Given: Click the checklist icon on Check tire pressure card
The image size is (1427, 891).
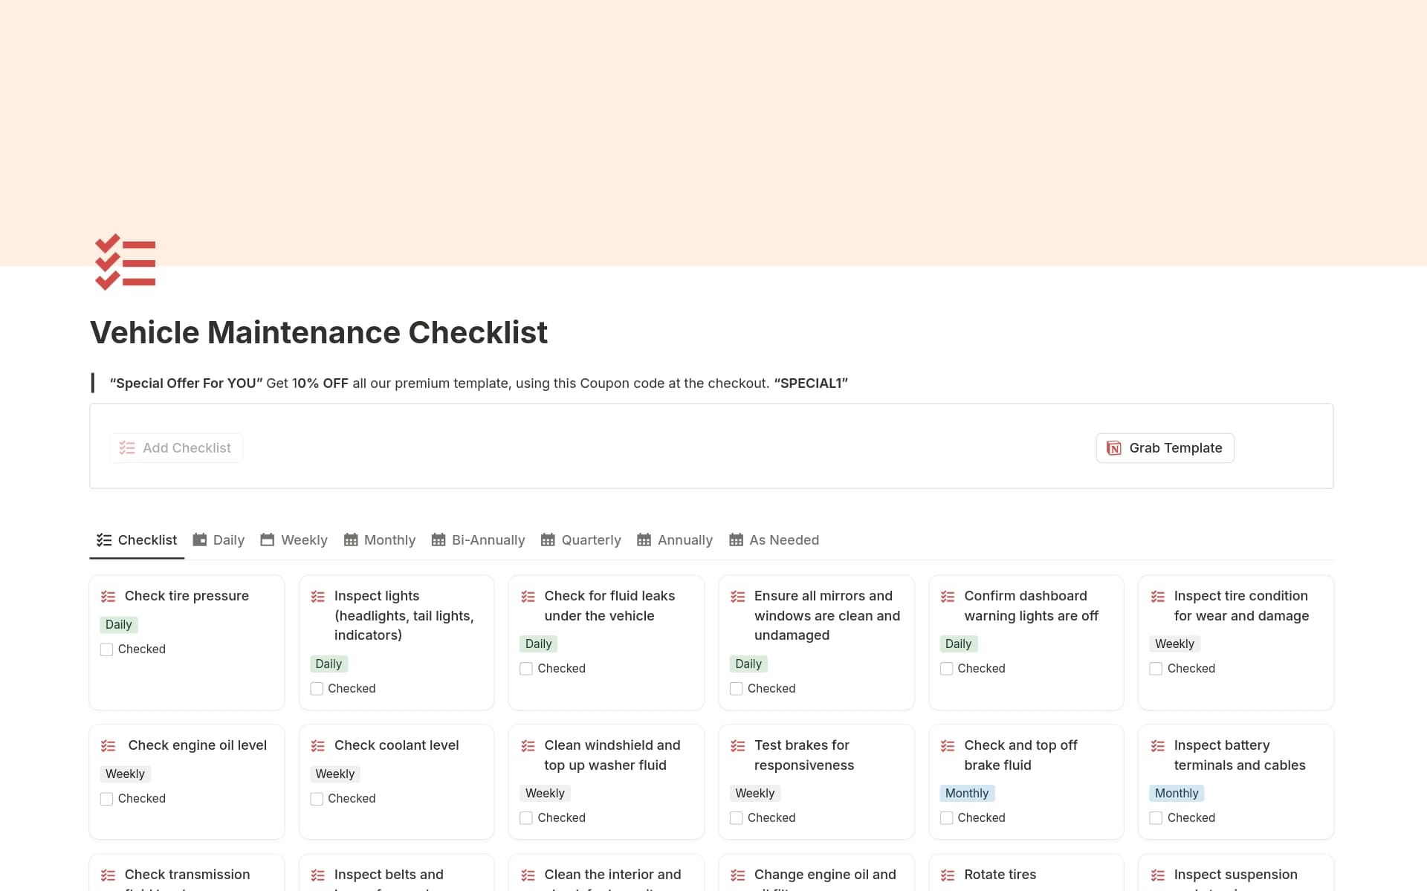Looking at the screenshot, I should point(109,596).
